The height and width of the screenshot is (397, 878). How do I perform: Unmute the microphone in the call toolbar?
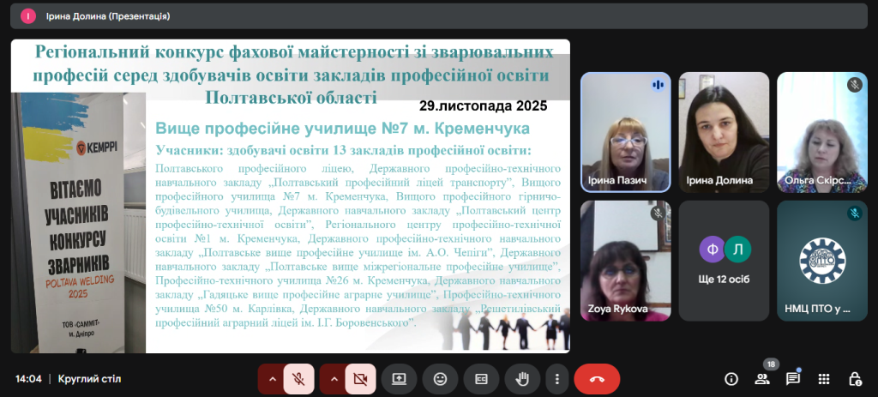click(x=298, y=378)
